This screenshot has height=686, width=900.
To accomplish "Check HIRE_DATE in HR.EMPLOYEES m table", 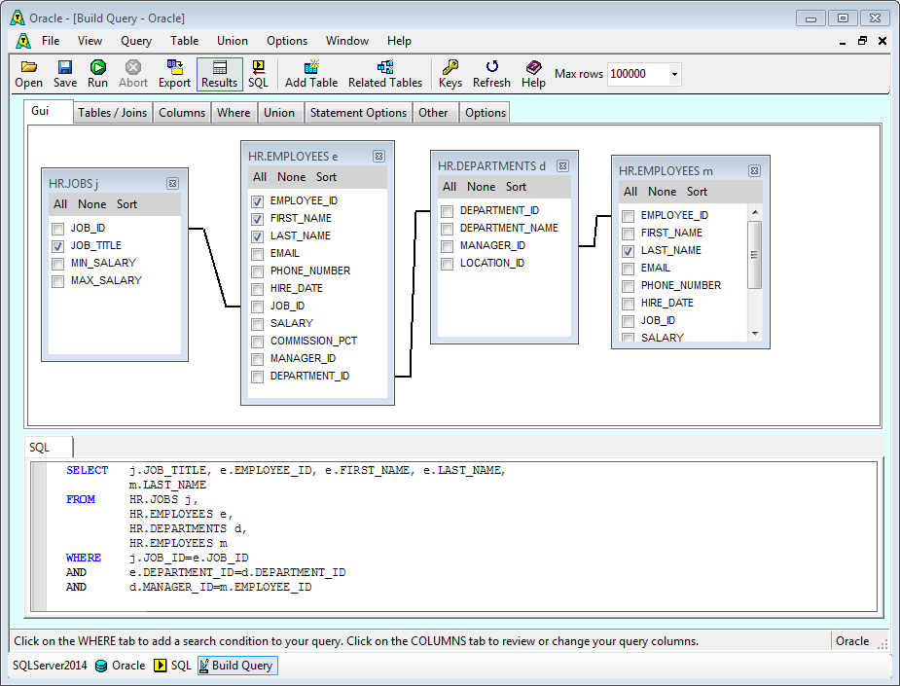I will coord(629,304).
